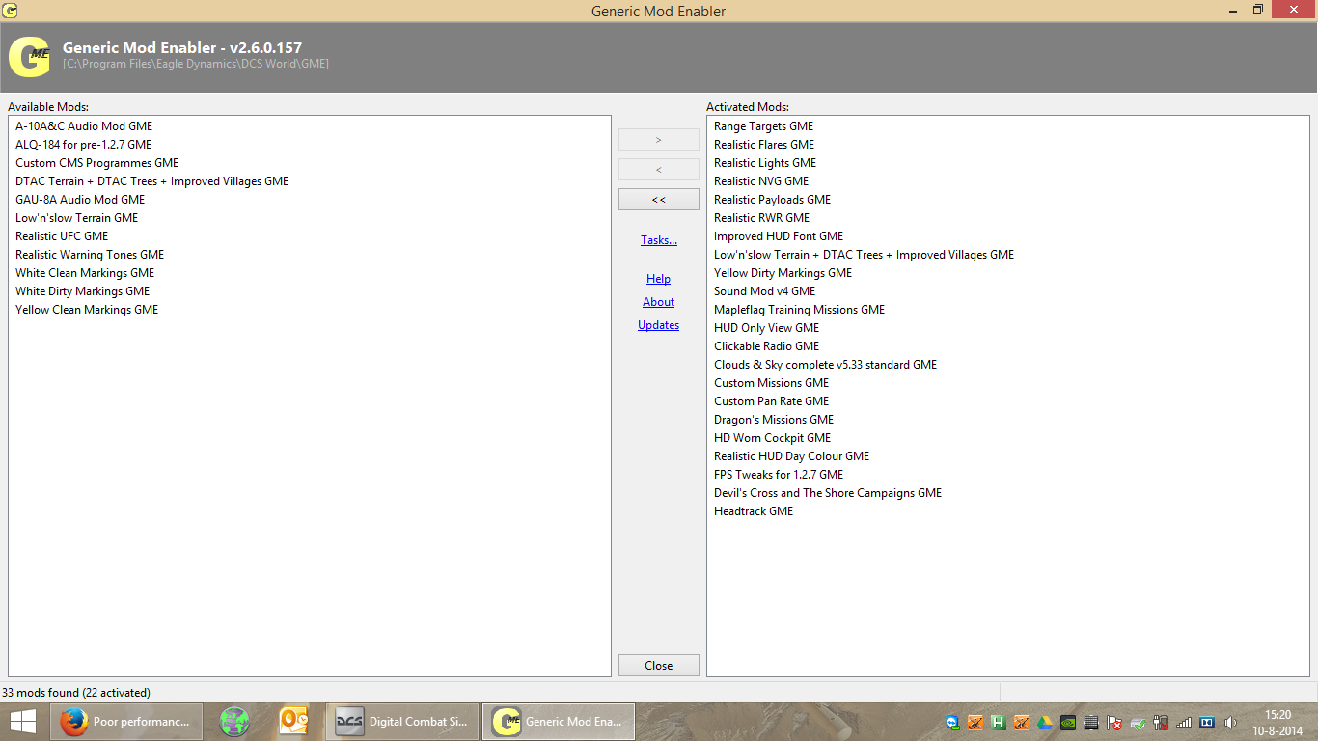Select 'White Clean Markings GME'
The height and width of the screenshot is (741, 1318).
pyautogui.click(x=85, y=273)
